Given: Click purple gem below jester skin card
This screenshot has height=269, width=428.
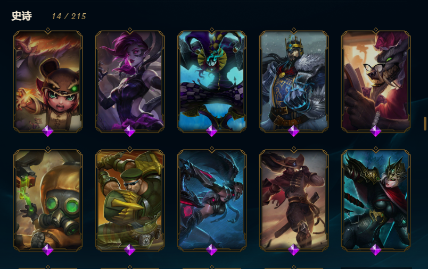Looking at the screenshot, I should [x=212, y=131].
